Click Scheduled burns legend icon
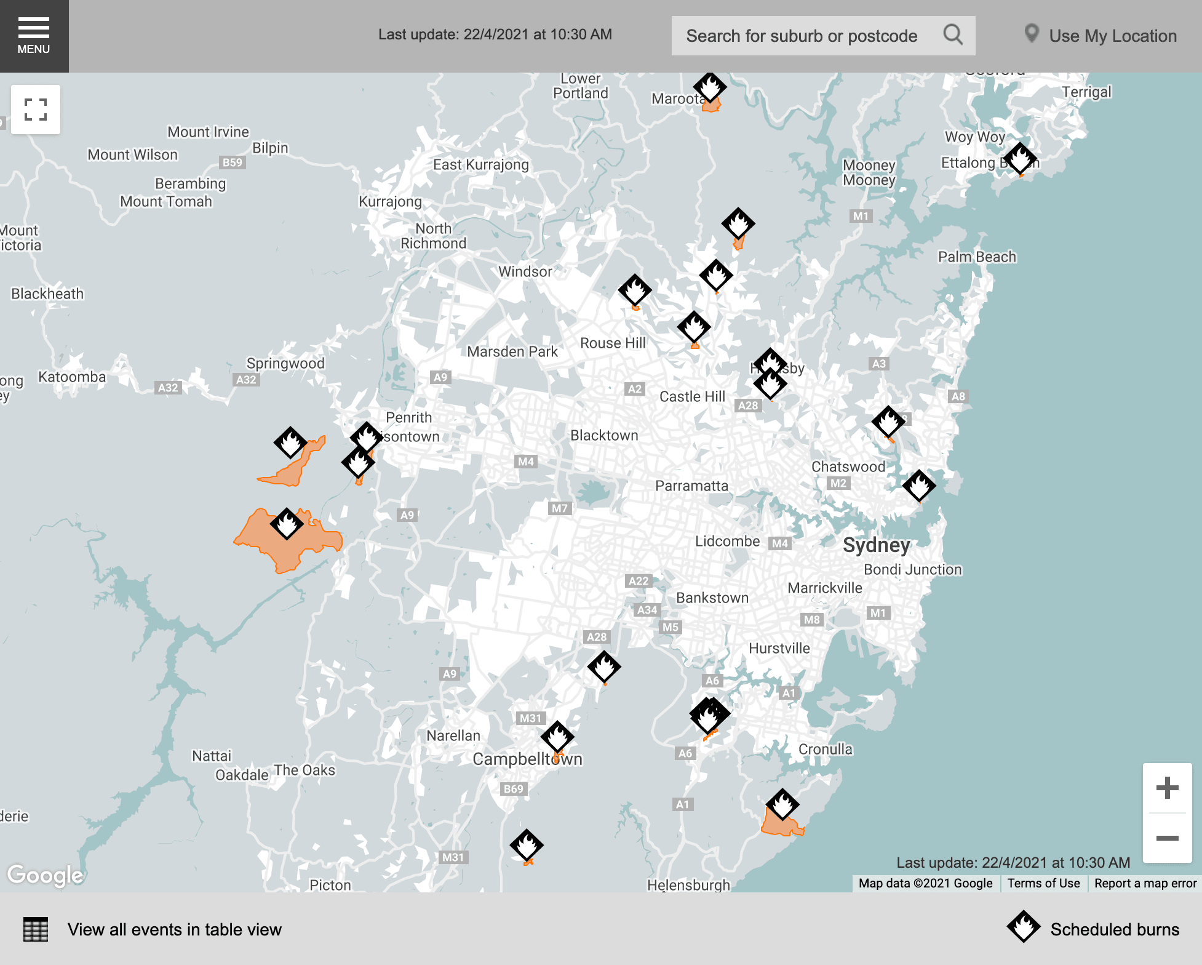The width and height of the screenshot is (1202, 965). (x=1024, y=927)
